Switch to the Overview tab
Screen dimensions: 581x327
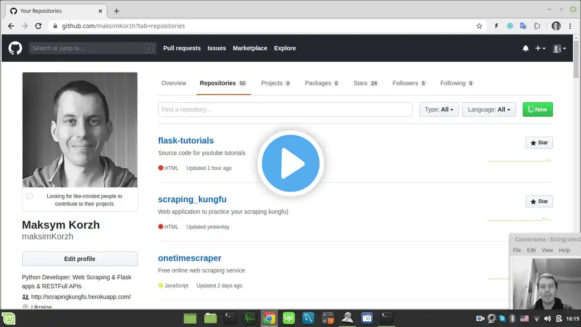click(174, 83)
